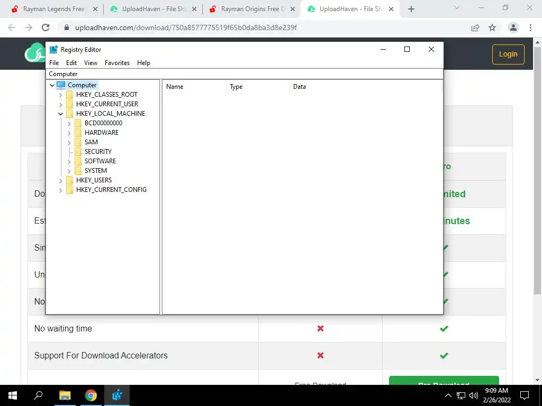
Task: Collapse the HKEY_LOCAL_MACHINE key
Action: [x=60, y=114]
